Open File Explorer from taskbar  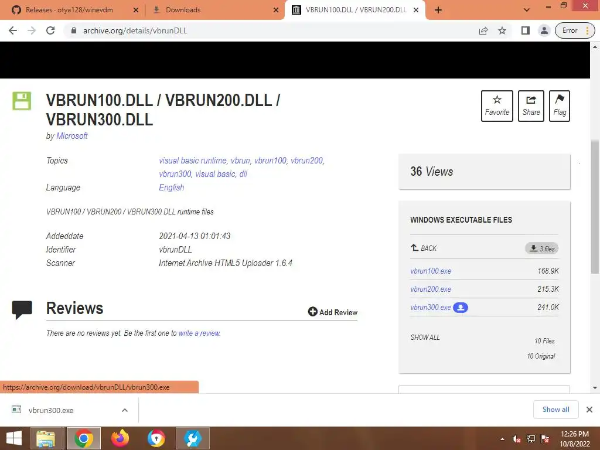click(x=46, y=438)
